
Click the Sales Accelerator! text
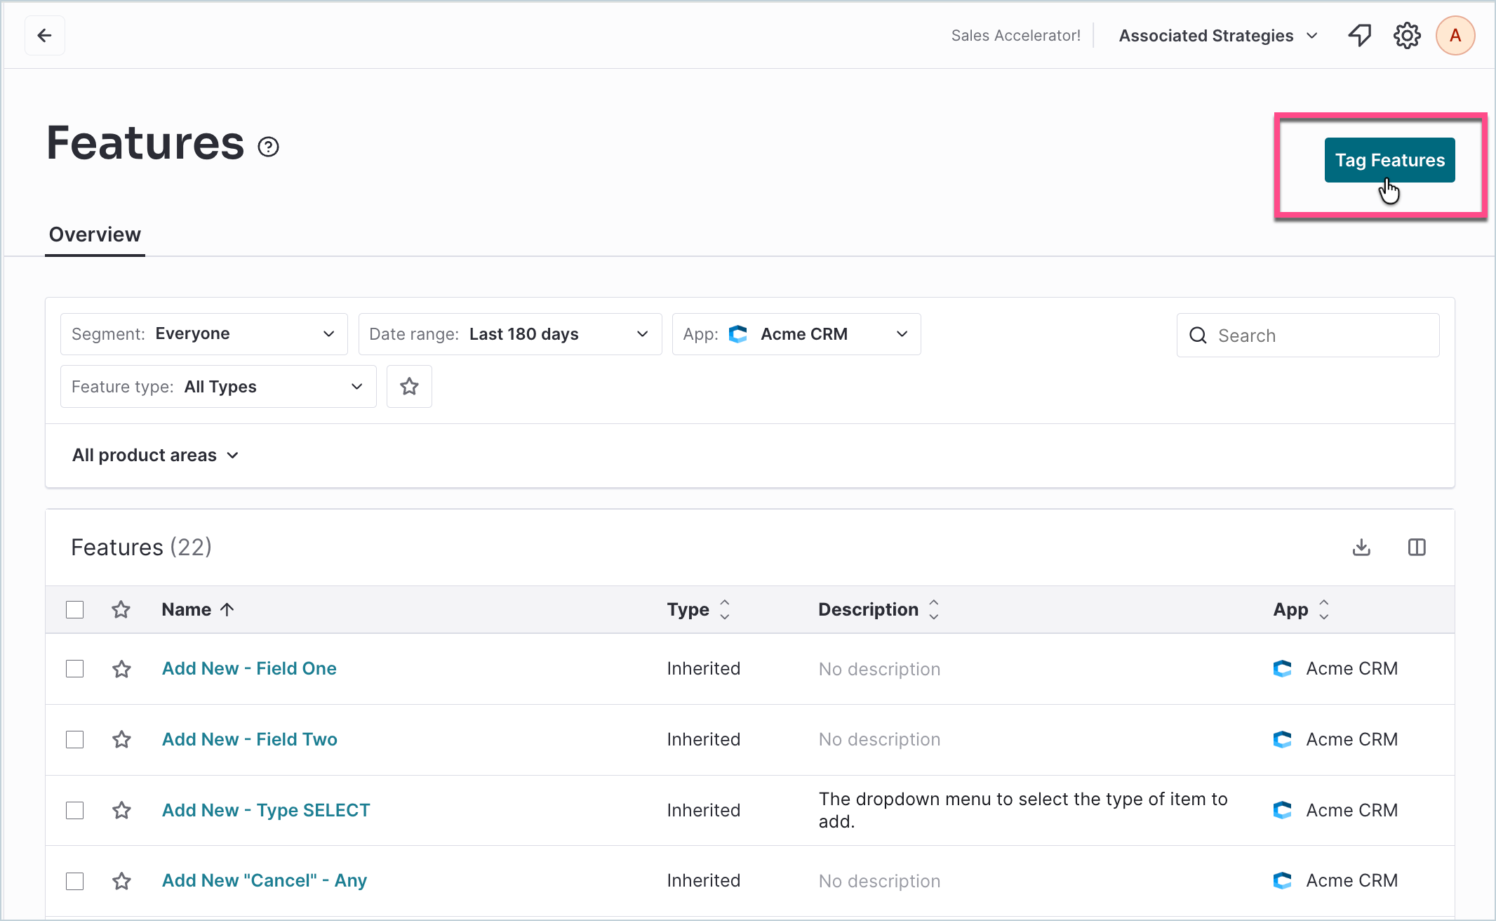[1015, 36]
